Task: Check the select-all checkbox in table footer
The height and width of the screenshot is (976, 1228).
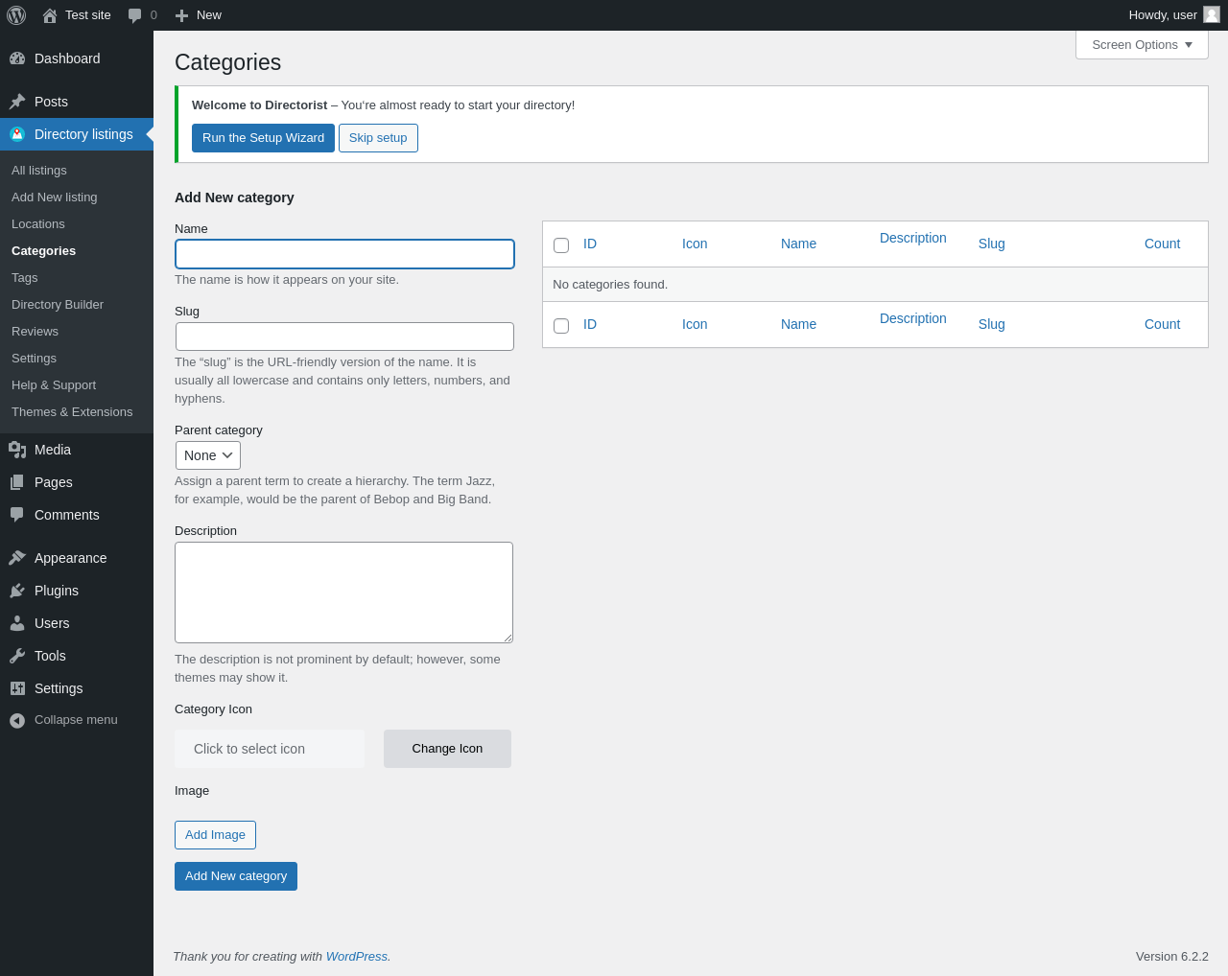Action: [x=561, y=326]
